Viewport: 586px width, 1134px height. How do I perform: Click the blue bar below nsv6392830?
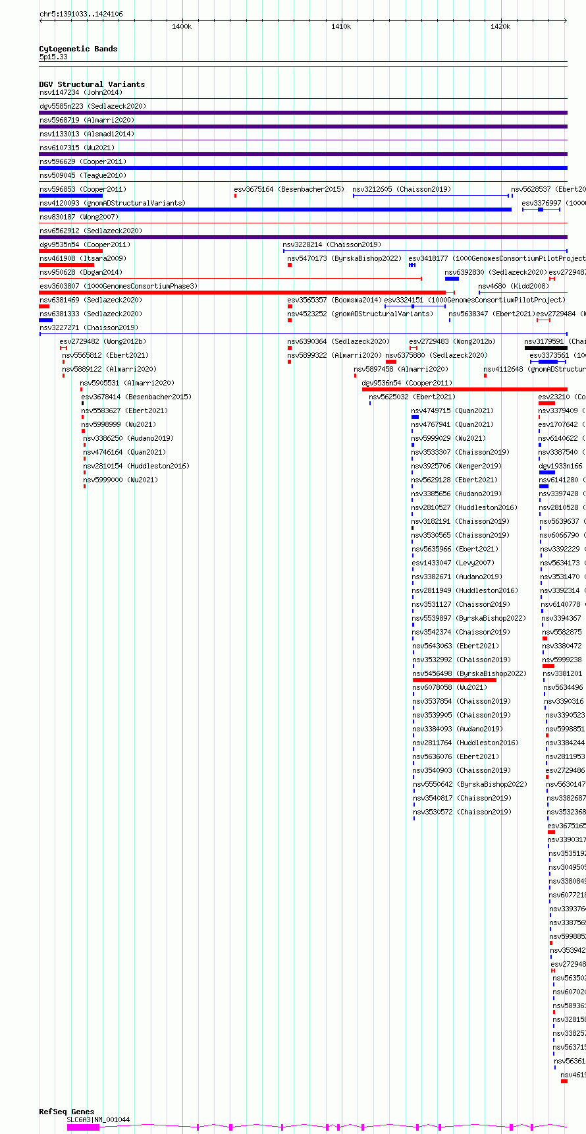pos(452,279)
